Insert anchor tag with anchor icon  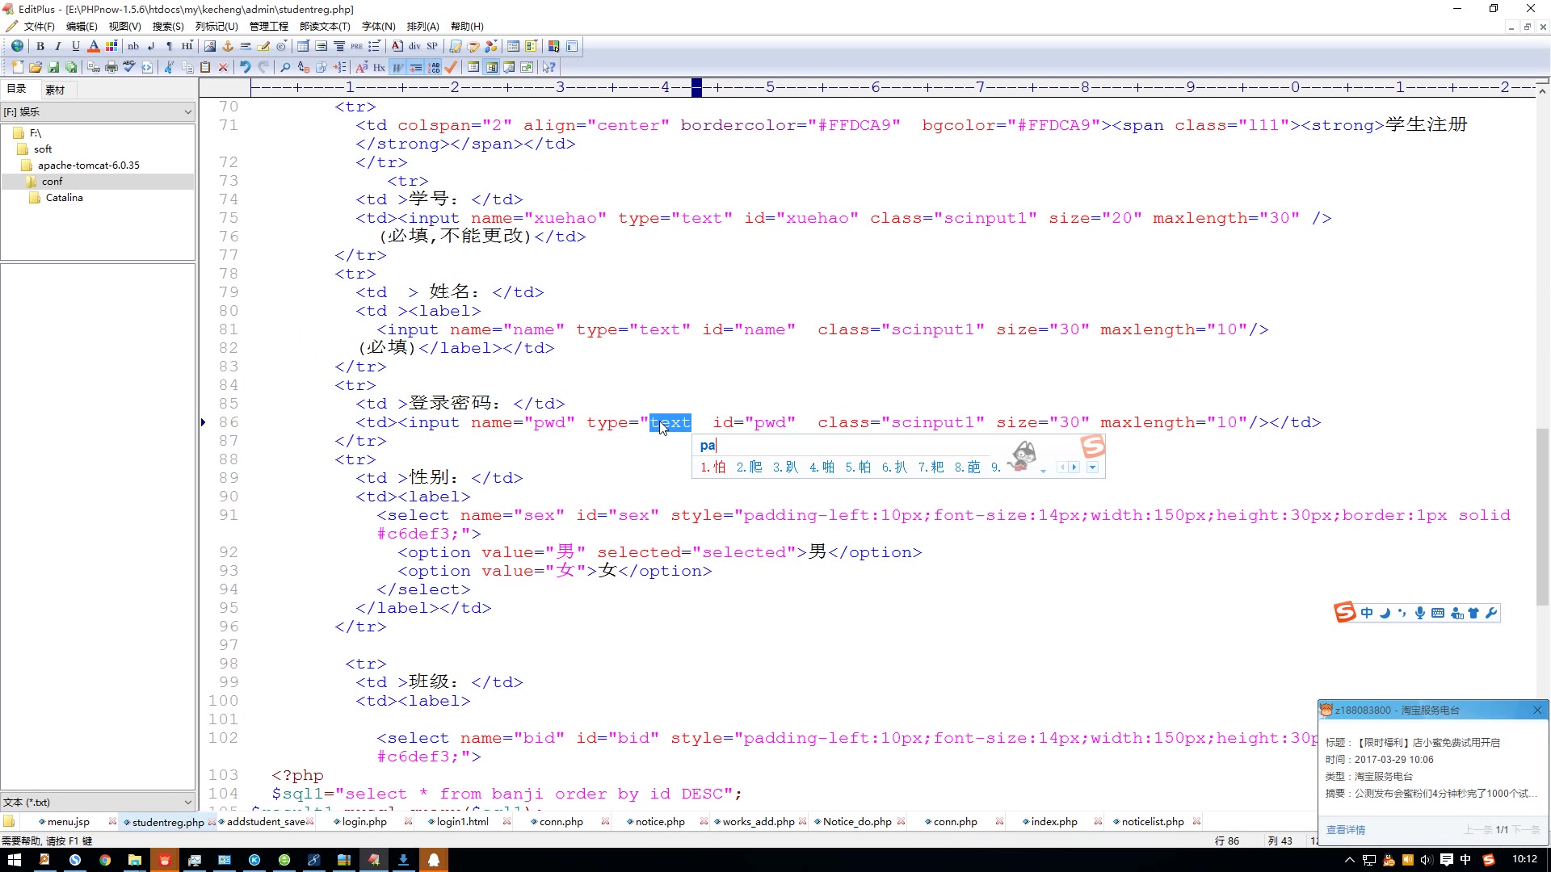point(228,46)
